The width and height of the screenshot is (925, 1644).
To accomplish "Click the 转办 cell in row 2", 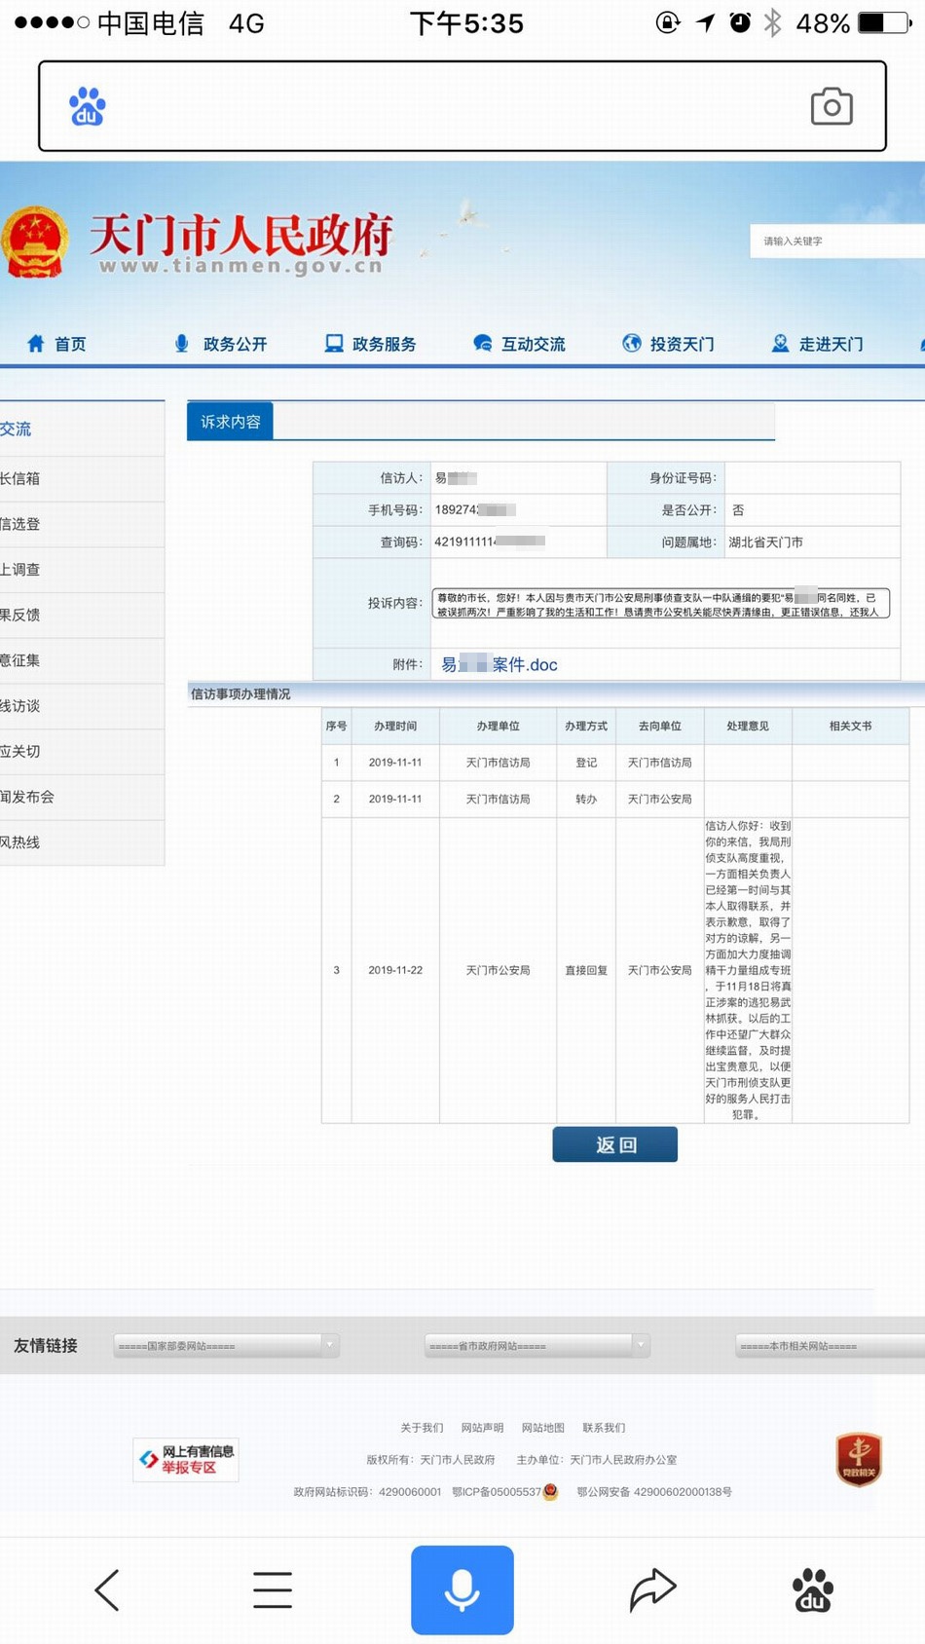I will coord(586,799).
